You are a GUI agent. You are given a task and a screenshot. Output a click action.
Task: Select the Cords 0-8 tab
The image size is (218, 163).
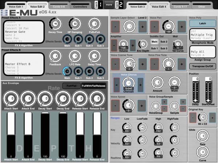[x=58, y=5]
